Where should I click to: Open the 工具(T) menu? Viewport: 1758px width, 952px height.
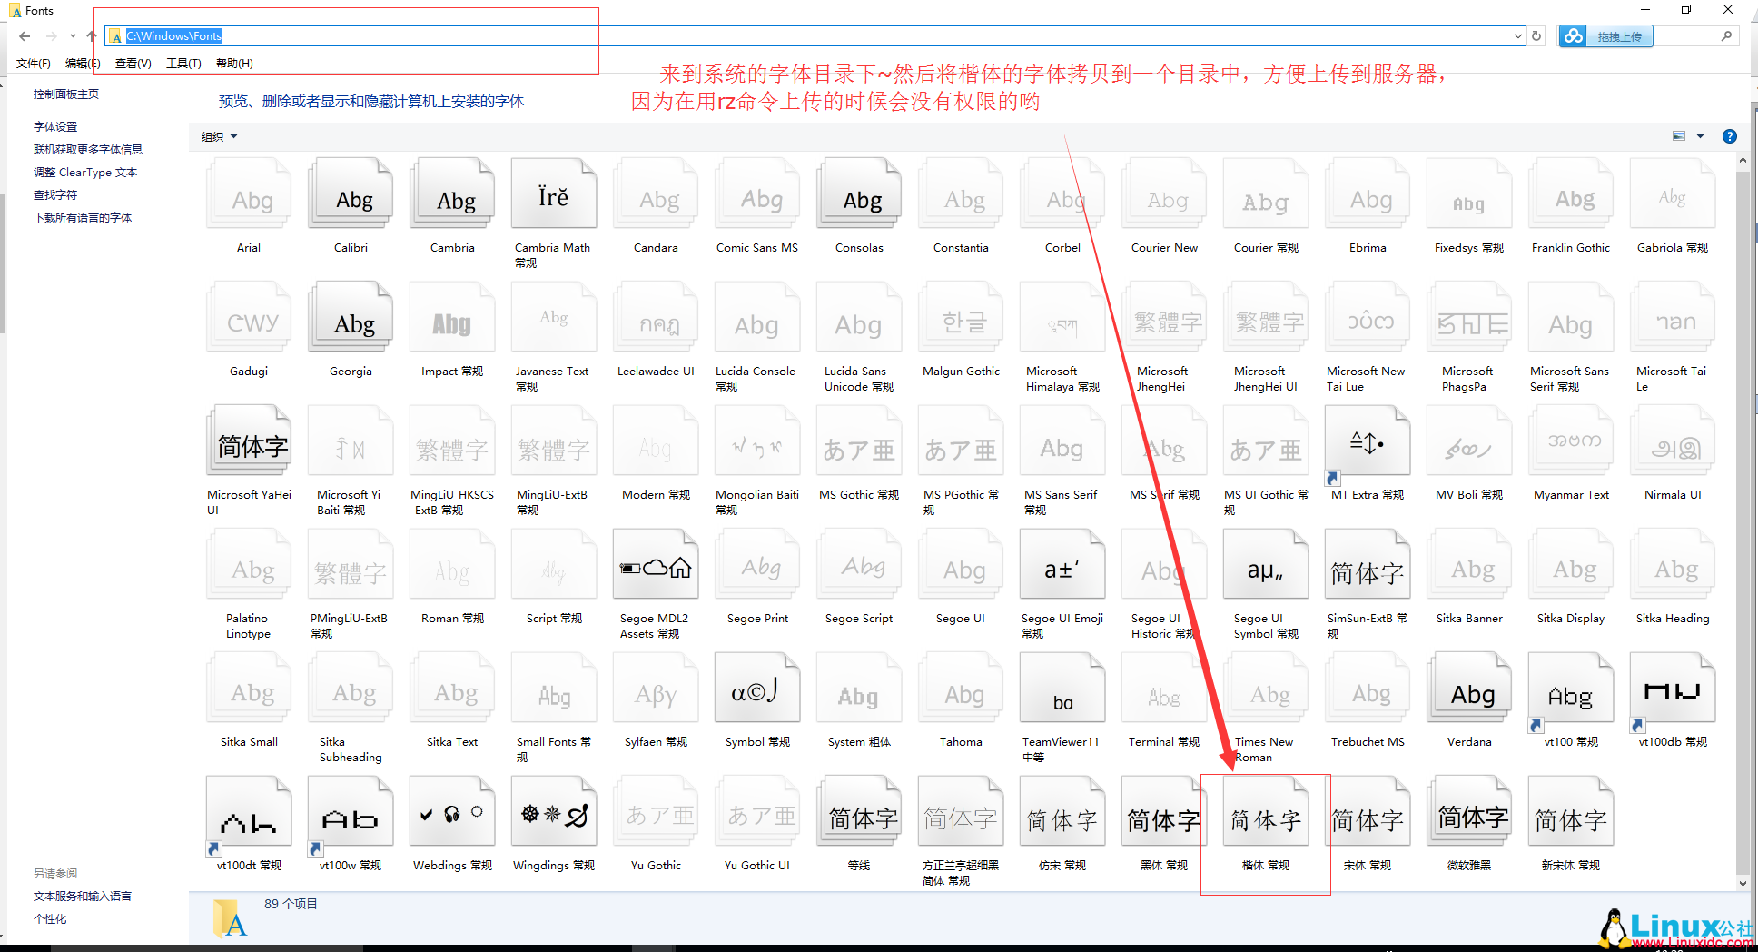[183, 64]
